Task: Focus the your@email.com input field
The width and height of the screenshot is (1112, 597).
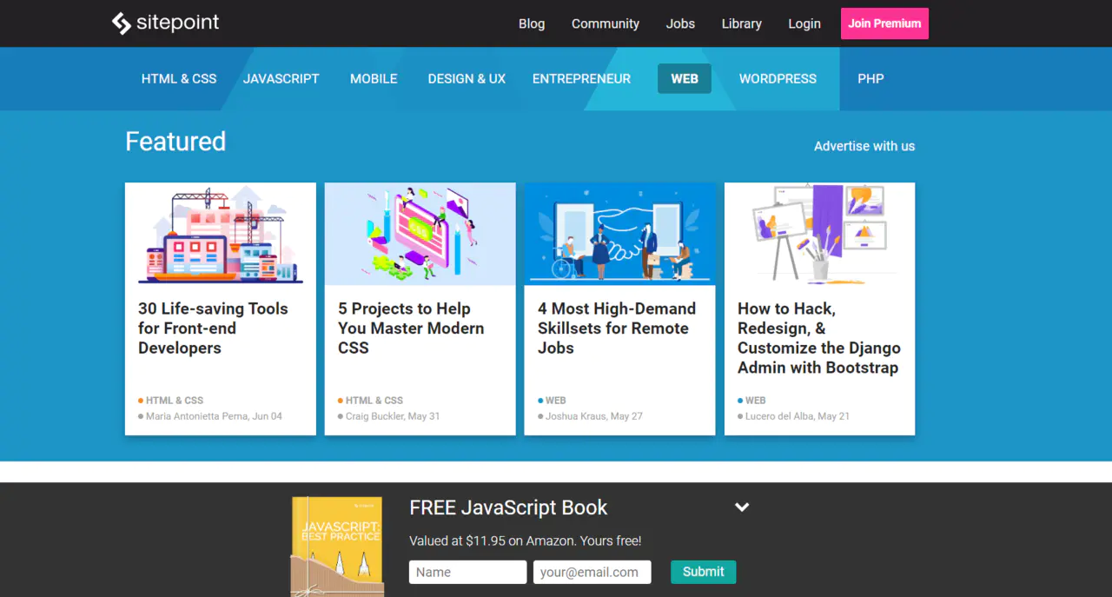Action: click(x=592, y=572)
